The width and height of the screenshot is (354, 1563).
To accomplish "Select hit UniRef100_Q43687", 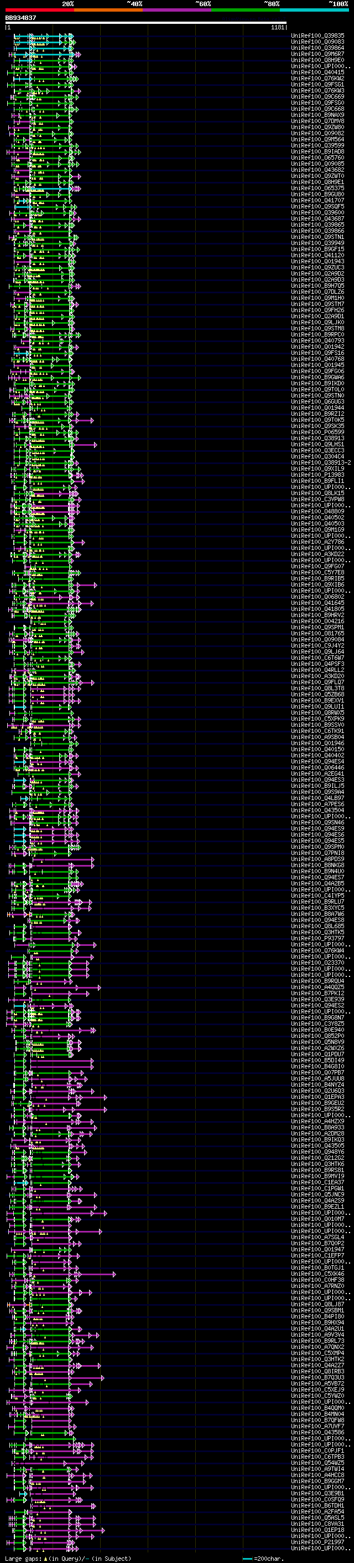I will tap(317, 218).
